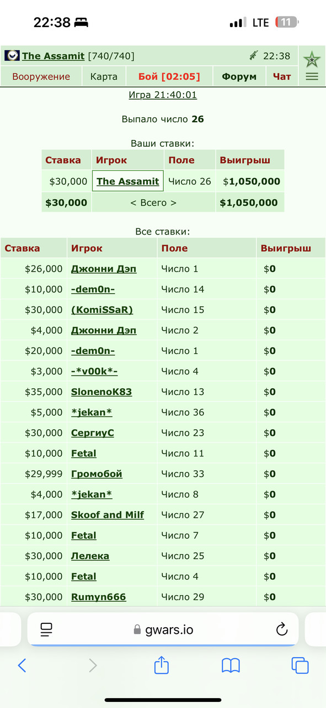Switch to the Карта tab

point(104,76)
